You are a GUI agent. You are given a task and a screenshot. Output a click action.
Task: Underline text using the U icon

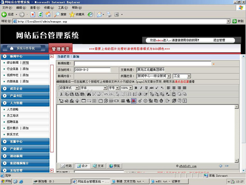(147, 88)
